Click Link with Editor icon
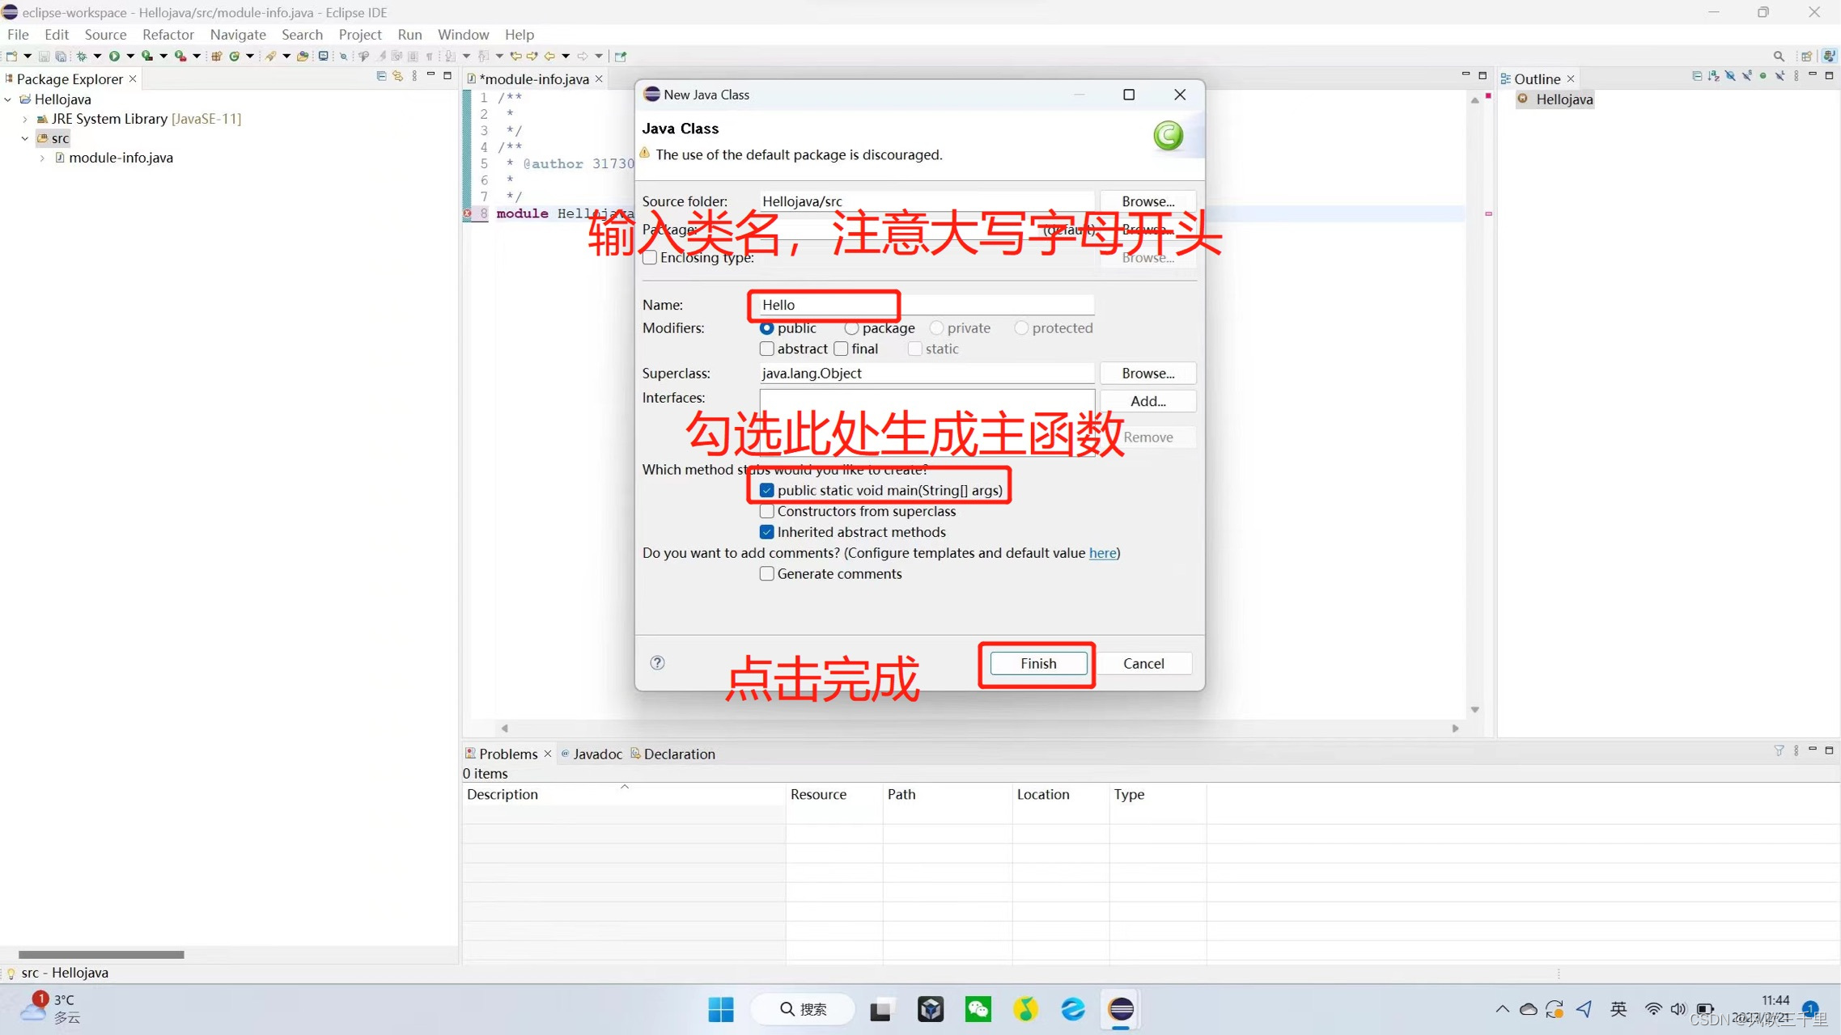1841x1035 pixels. click(x=397, y=76)
